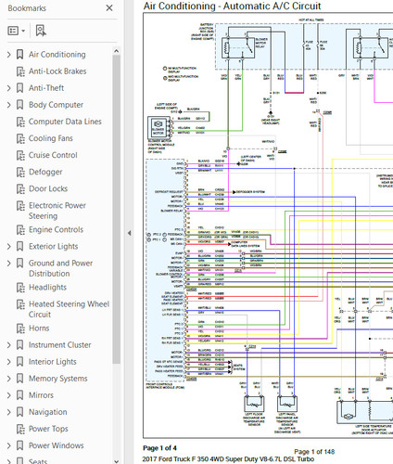
Task: Click the Anti-Lock Brakes bookmark icon
Action: (20, 71)
